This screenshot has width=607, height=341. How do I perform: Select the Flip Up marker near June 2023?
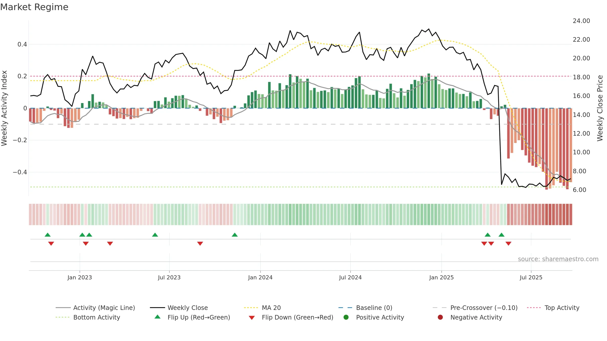(x=155, y=235)
